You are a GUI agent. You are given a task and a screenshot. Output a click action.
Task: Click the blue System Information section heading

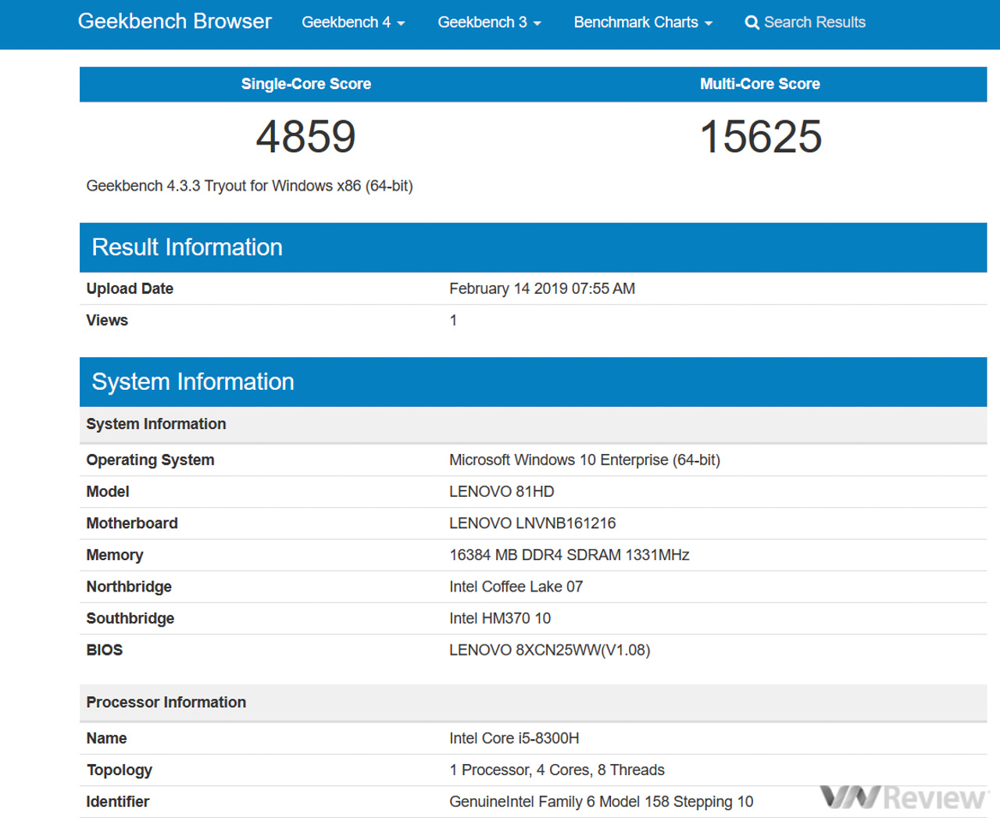[193, 381]
